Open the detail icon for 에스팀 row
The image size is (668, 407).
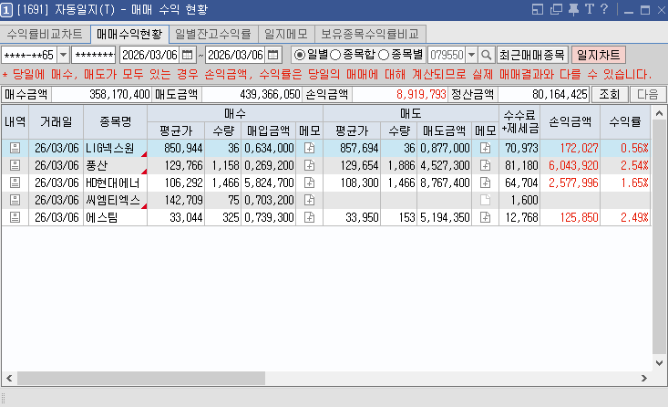[15, 217]
